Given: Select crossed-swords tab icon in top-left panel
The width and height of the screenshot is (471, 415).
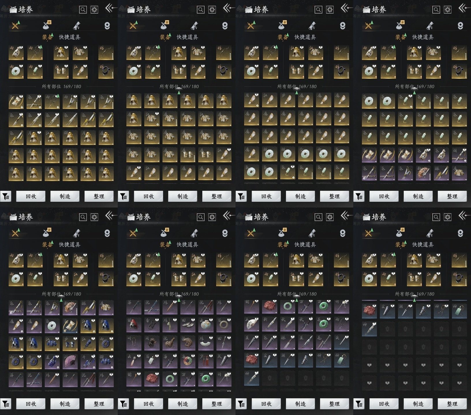Looking at the screenshot, I should tap(16, 26).
